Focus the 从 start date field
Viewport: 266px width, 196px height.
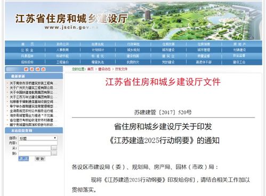(x=35, y=148)
